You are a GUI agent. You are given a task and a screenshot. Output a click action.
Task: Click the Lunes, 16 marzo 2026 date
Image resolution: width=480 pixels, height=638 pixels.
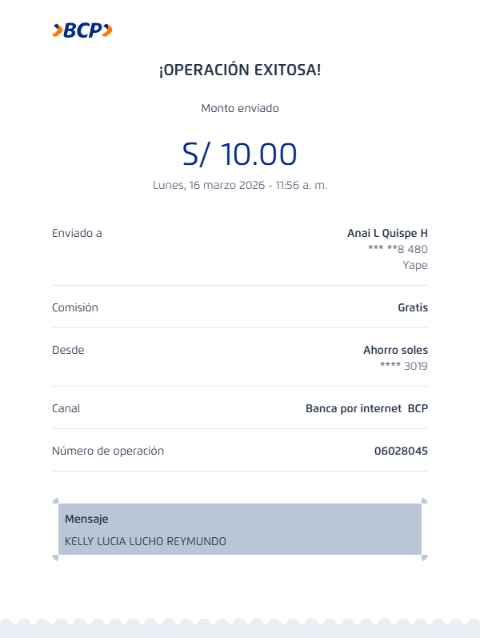pyautogui.click(x=240, y=185)
